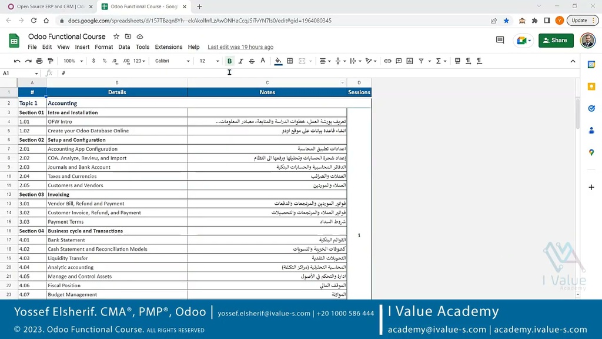This screenshot has height=339, width=602.
Task: Open the Data menu
Action: 124,47
